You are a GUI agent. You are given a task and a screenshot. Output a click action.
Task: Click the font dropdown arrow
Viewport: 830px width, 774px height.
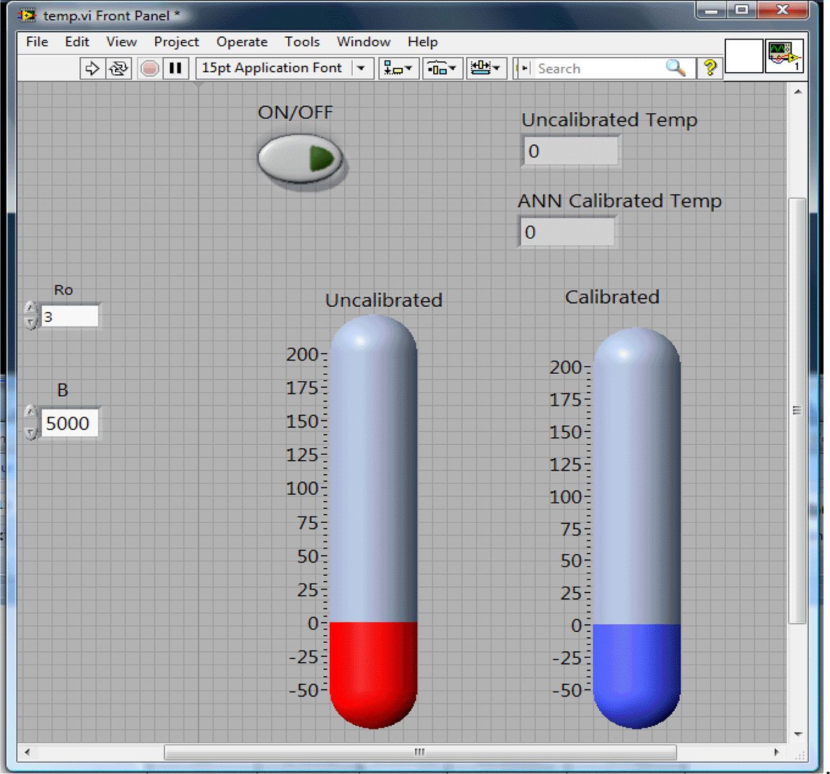(x=362, y=68)
